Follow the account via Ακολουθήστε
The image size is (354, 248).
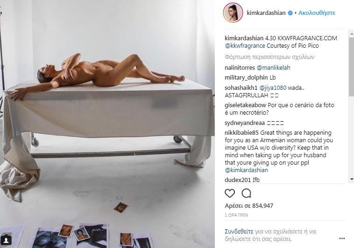pos(317,13)
